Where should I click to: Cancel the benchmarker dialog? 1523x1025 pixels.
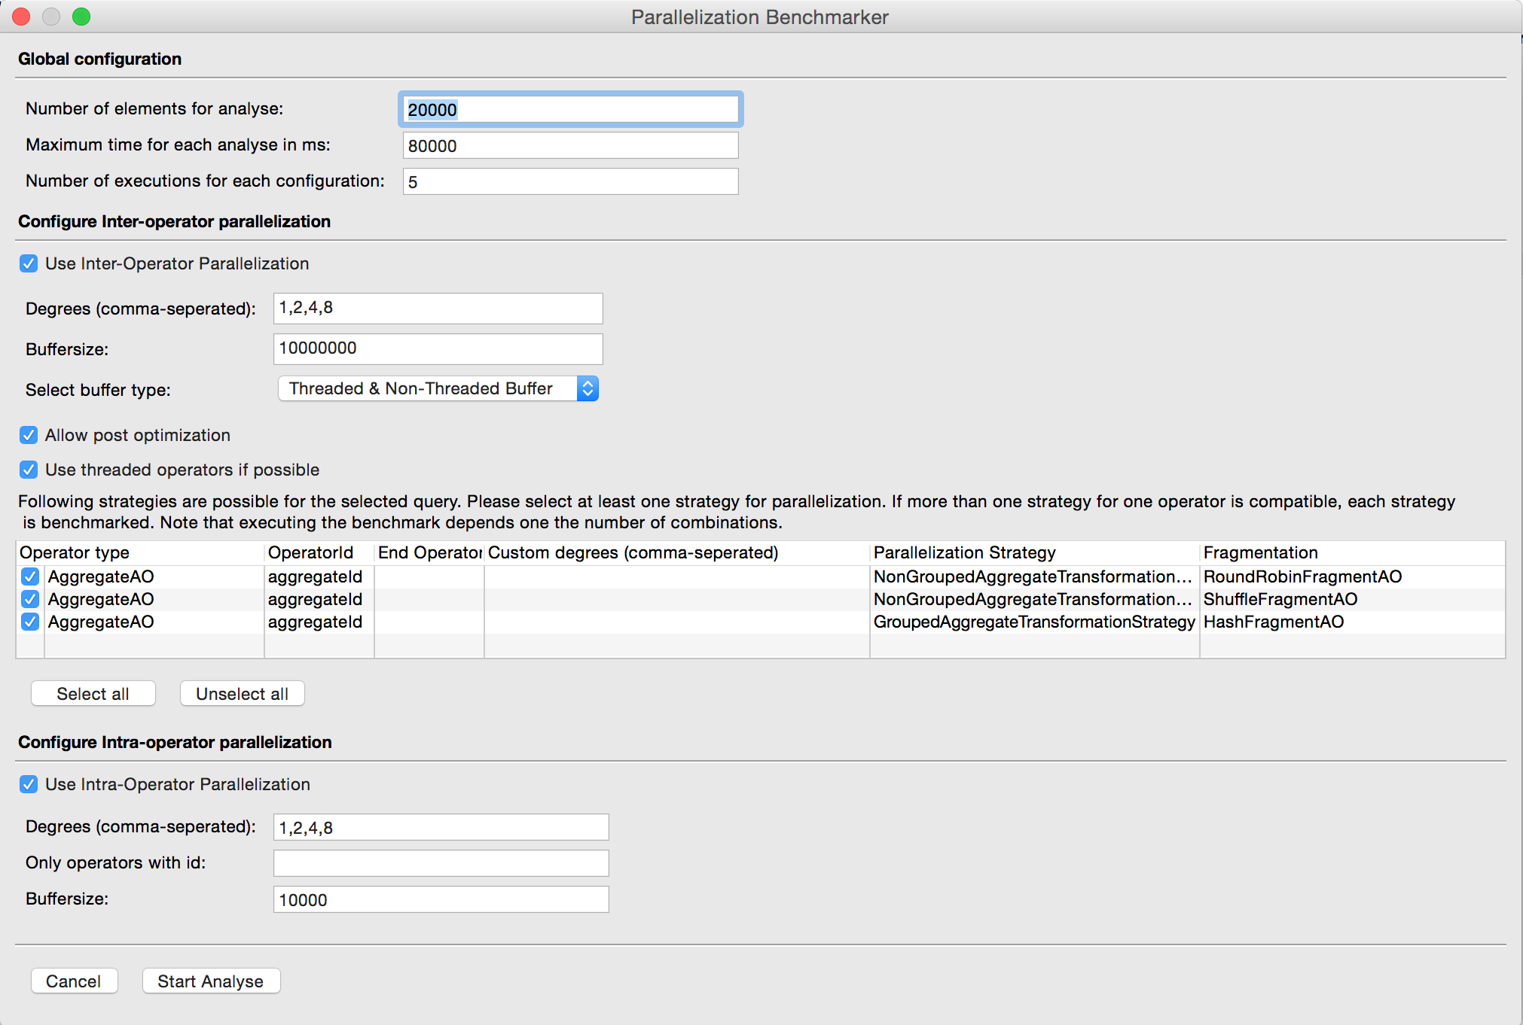pos(73,981)
